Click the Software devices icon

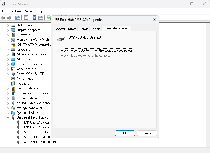pos(13,98)
